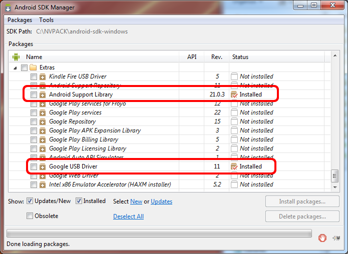The height and width of the screenshot is (254, 348).
Task: Click the SDK Path C:\NVPACK\android-sdk-windows text
Action: tap(82, 31)
